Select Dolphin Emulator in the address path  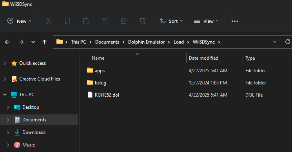tap(146, 42)
